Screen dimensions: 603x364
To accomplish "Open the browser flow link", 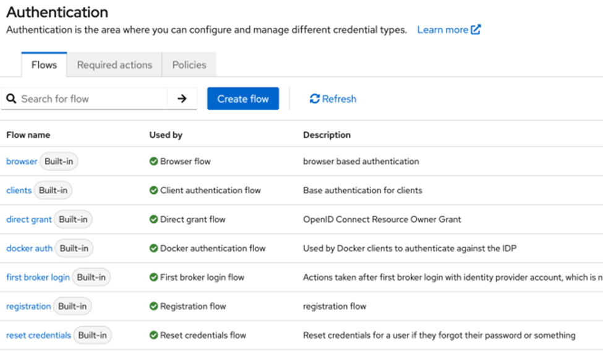I will click(22, 161).
